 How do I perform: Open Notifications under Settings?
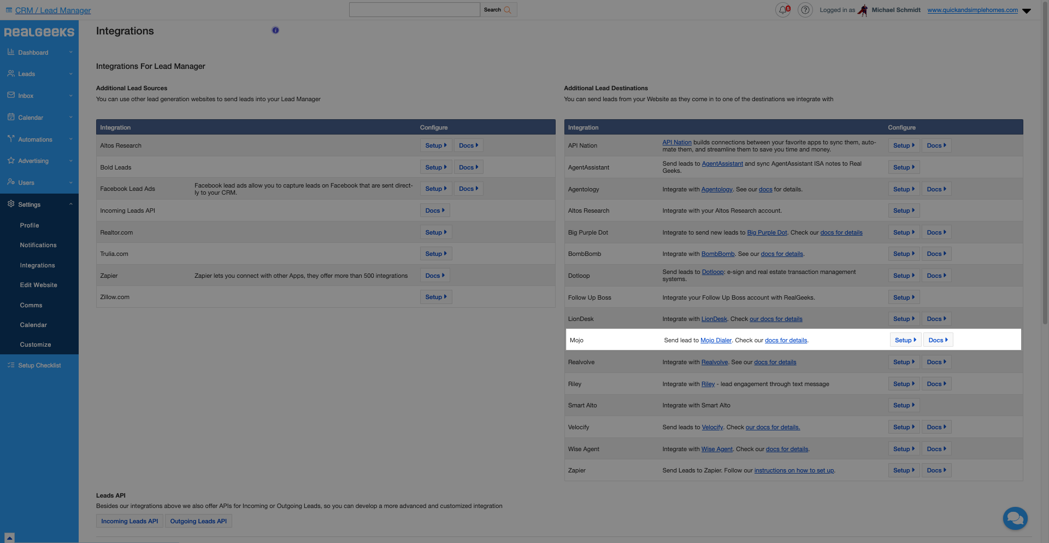pos(38,245)
